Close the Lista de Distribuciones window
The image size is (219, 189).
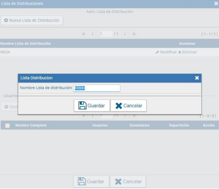tap(216, 3)
